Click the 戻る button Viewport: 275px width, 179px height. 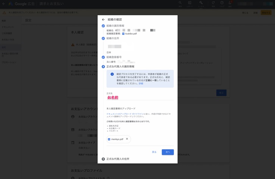154,152
